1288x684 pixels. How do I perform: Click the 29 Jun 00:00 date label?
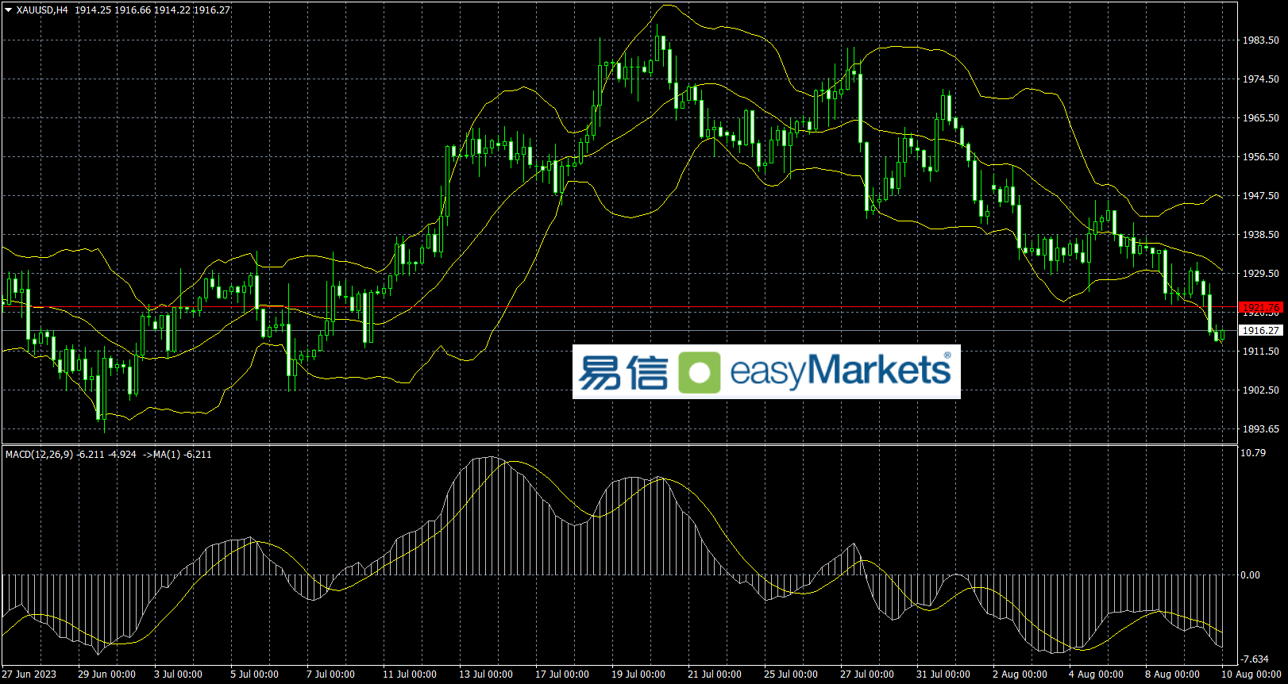pos(106,674)
